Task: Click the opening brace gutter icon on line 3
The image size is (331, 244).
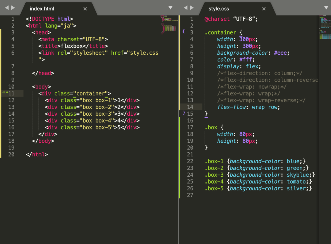Action: [x=183, y=31]
